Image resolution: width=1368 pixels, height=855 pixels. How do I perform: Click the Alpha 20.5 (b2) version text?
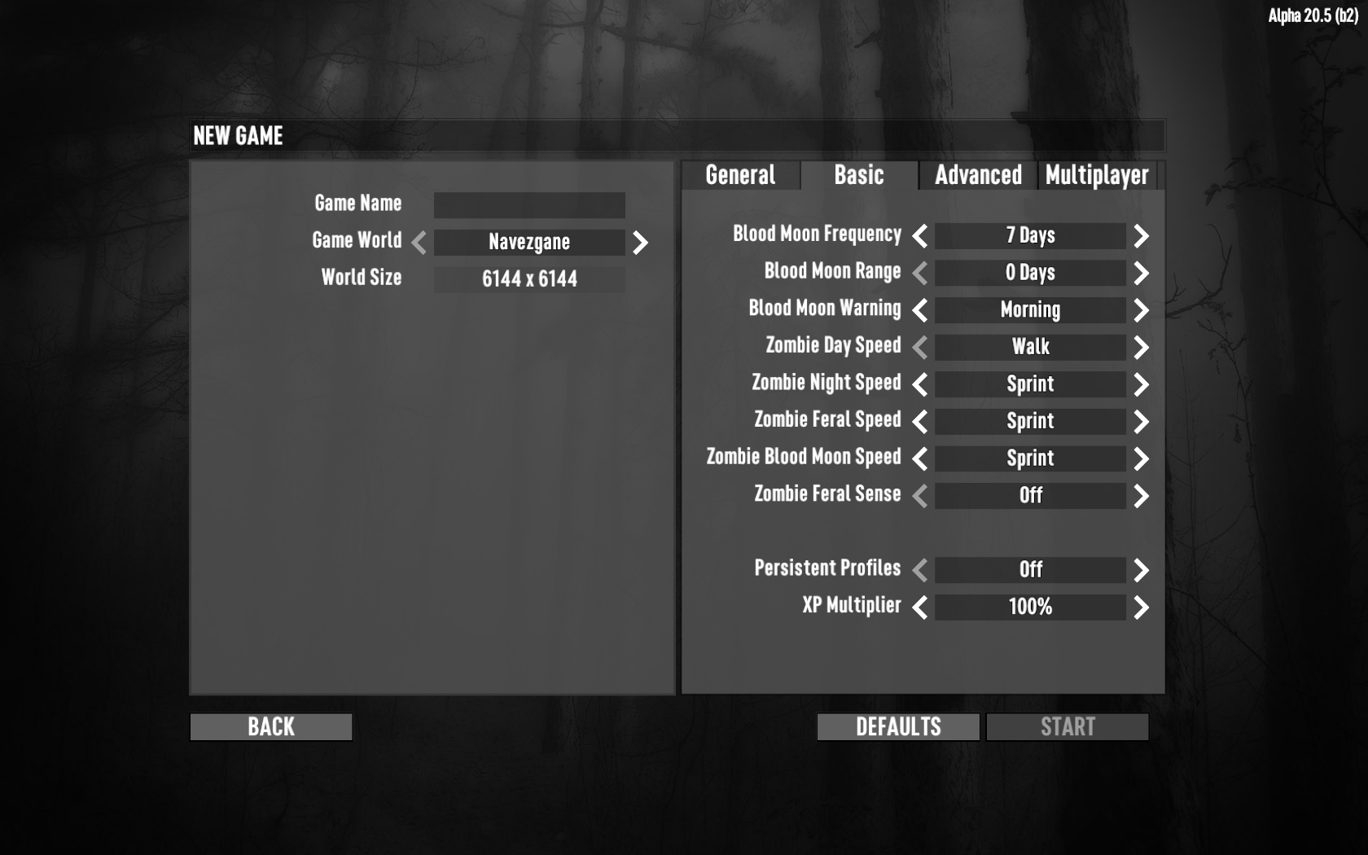pos(1313,15)
